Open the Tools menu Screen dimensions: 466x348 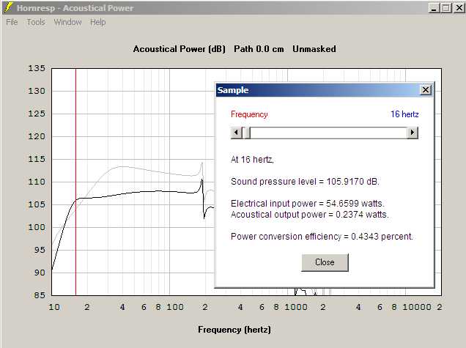coord(36,22)
